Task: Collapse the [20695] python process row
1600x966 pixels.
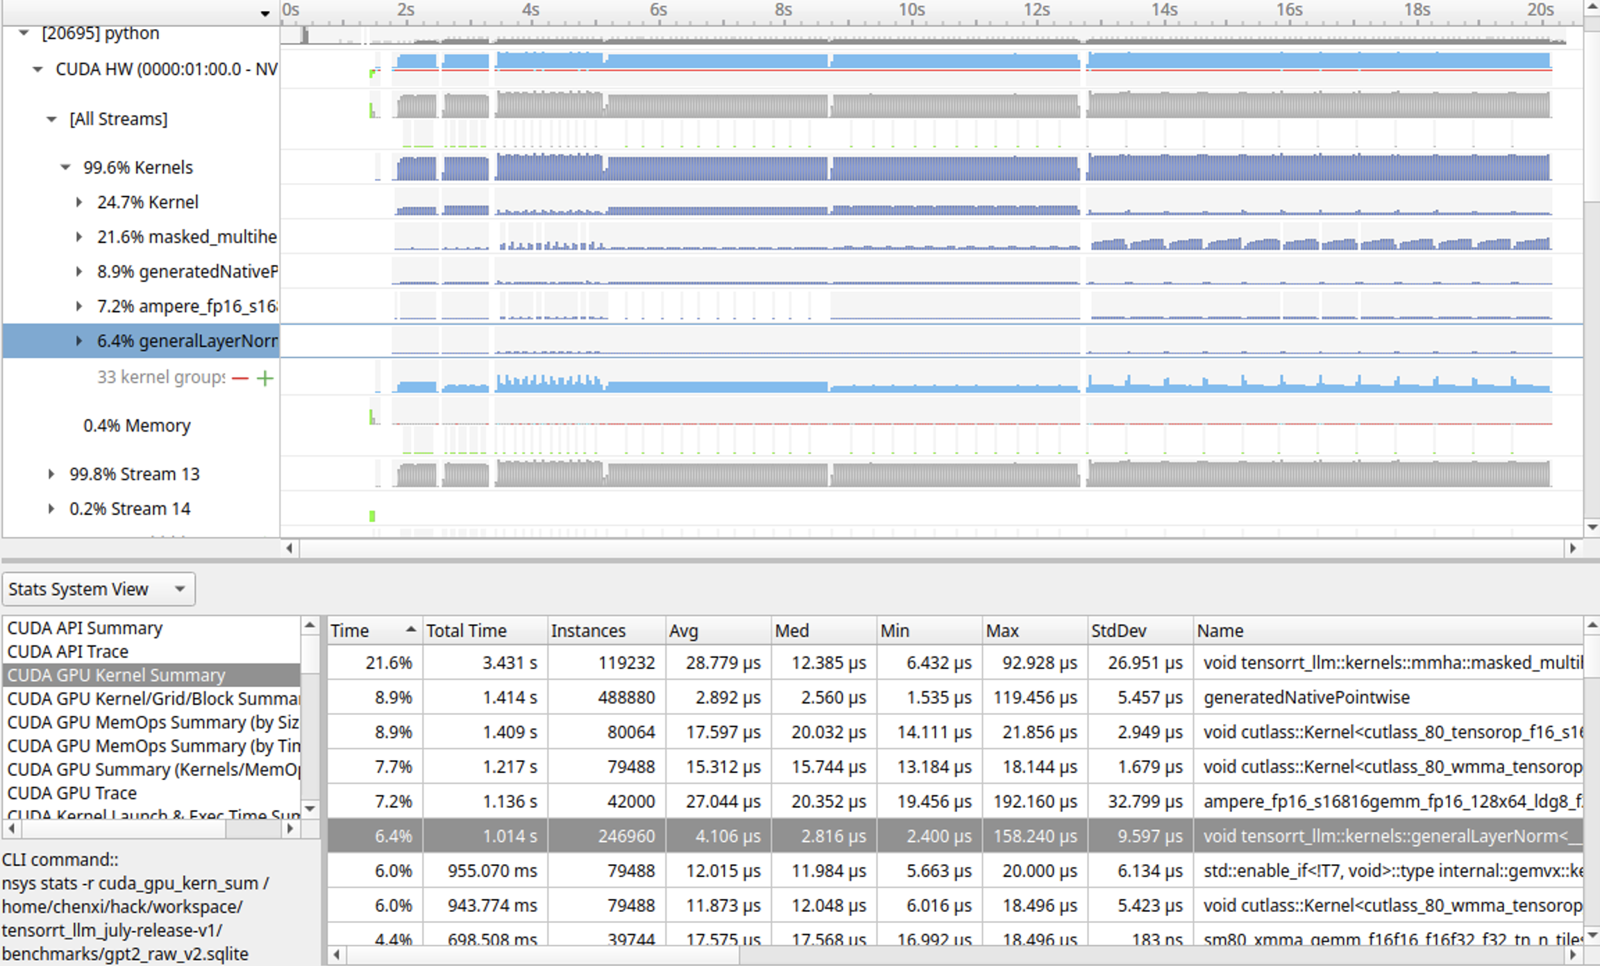Action: tap(24, 33)
